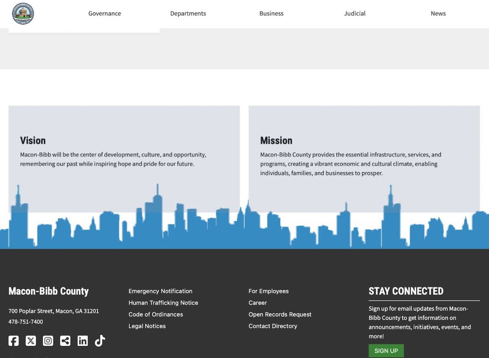Open Human Trafficking Notice link
The width and height of the screenshot is (489, 358).
(163, 303)
